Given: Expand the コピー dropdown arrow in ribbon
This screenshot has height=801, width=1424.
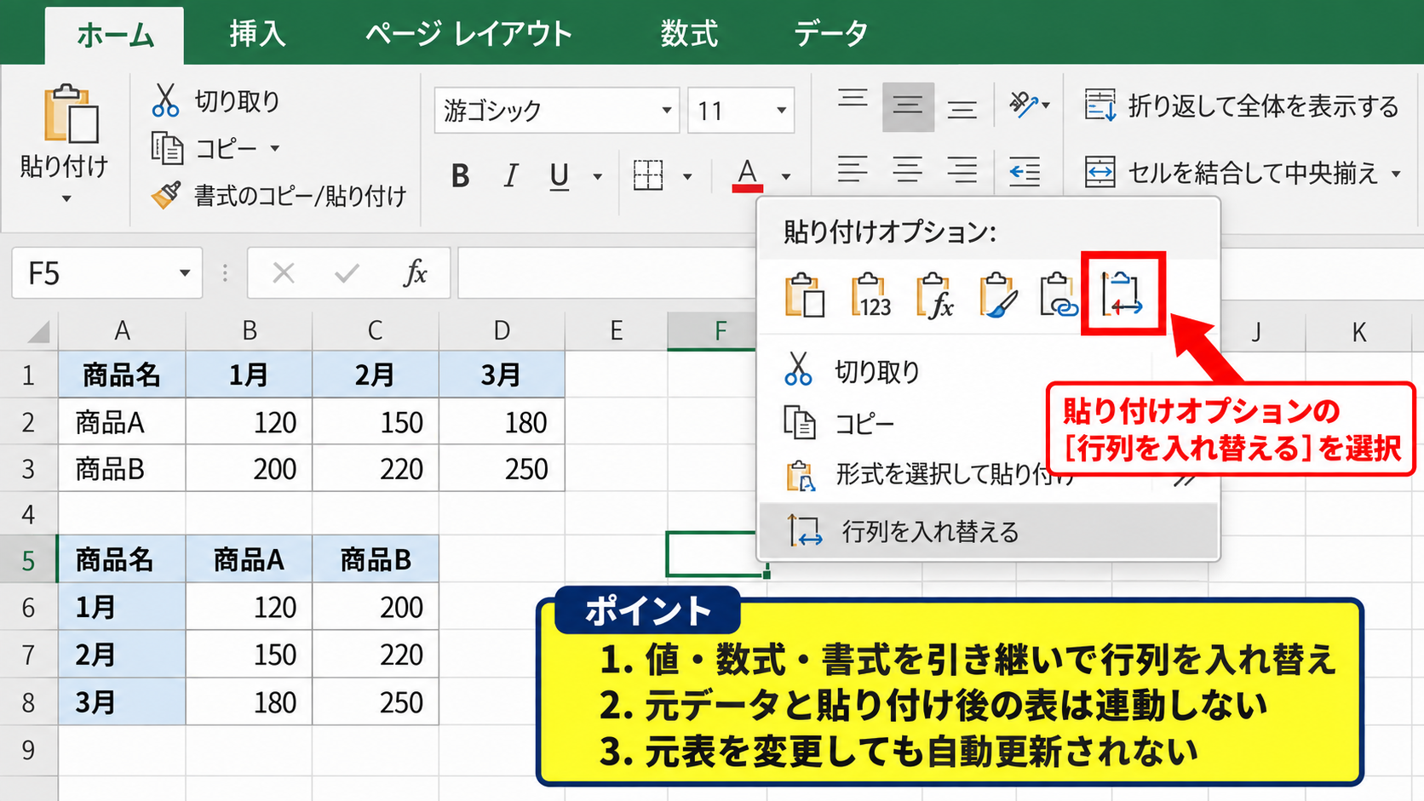Looking at the screenshot, I should [275, 149].
